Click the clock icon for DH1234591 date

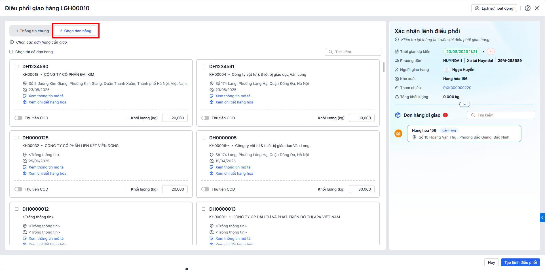pyautogui.click(x=212, y=90)
